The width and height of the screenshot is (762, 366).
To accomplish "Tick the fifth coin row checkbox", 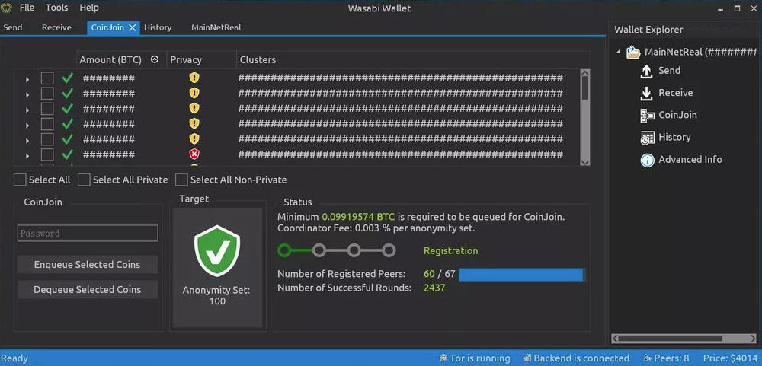I will [x=47, y=139].
